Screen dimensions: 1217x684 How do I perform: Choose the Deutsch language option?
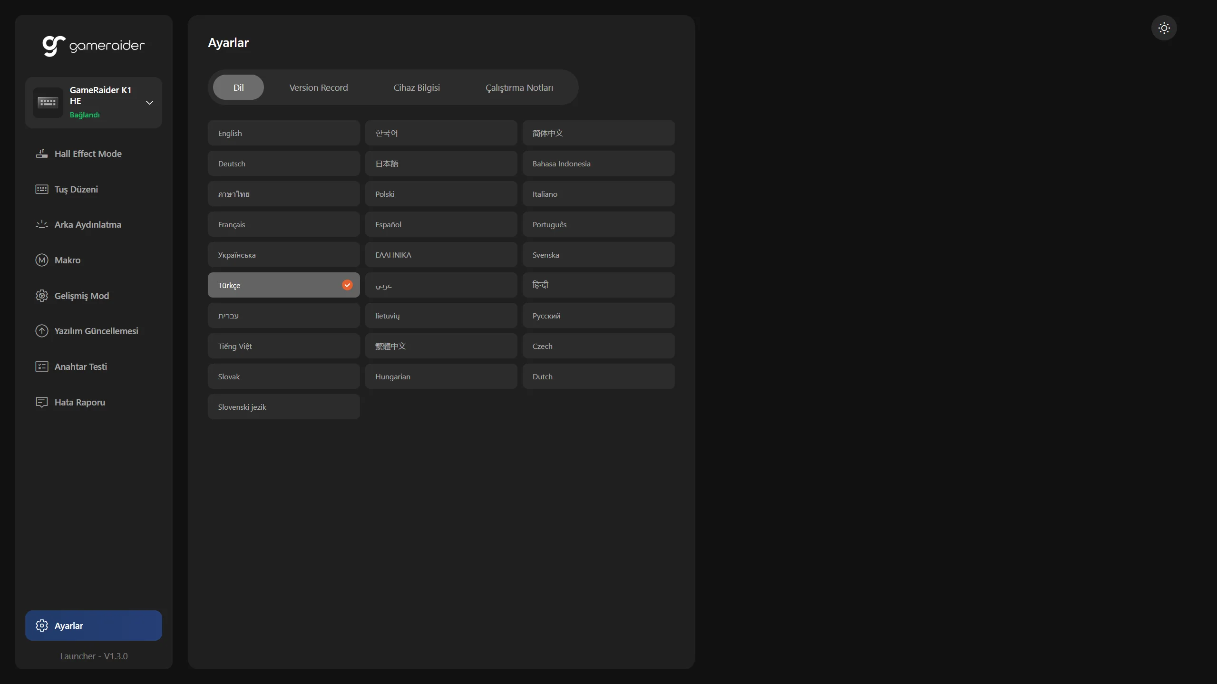283,164
